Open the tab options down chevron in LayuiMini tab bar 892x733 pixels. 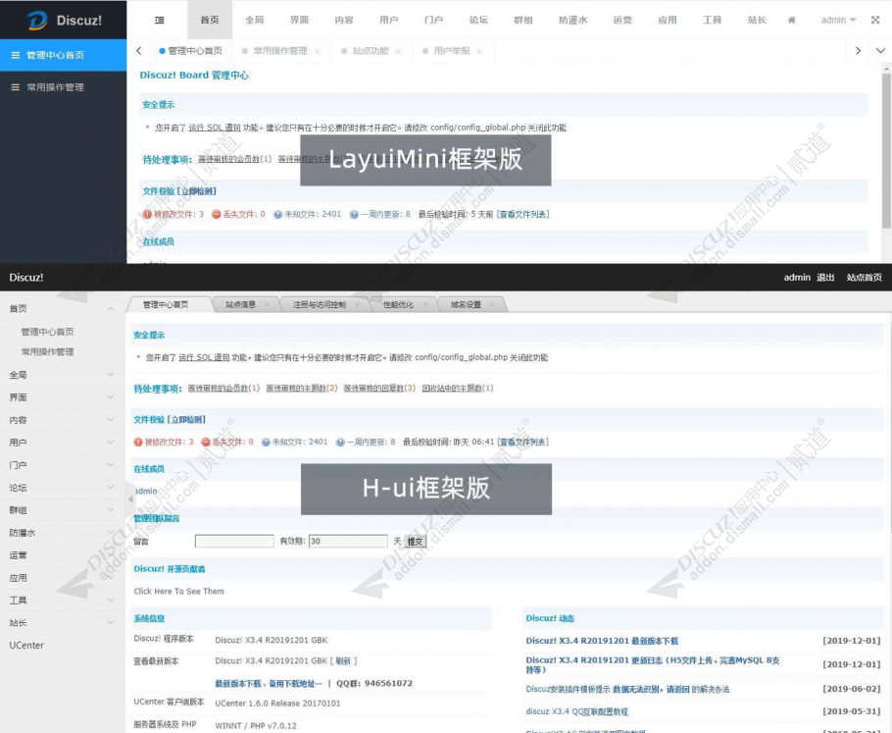[880, 51]
